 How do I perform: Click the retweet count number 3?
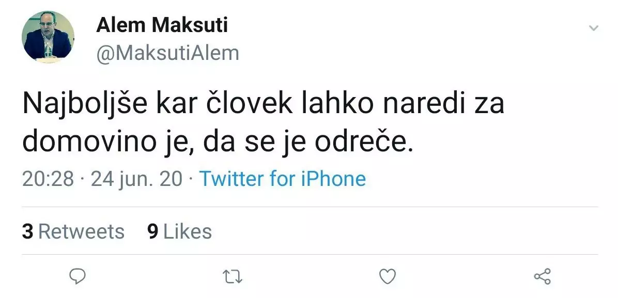point(27,232)
